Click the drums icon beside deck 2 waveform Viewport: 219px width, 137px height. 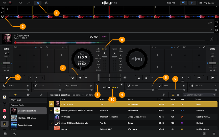[216, 30]
